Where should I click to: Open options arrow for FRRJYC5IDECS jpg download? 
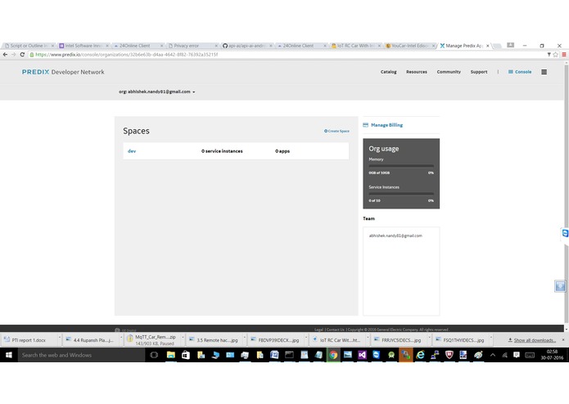click(429, 339)
